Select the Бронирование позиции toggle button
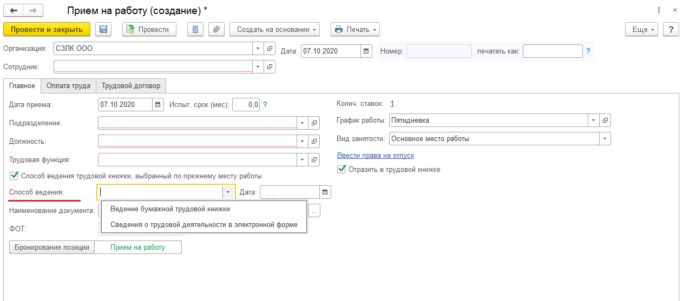 [52, 248]
